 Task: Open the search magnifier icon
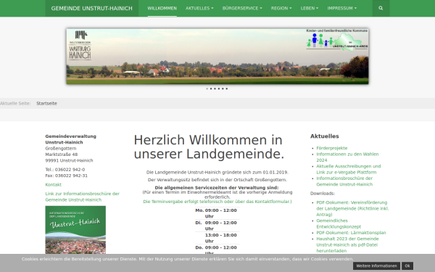click(x=381, y=8)
